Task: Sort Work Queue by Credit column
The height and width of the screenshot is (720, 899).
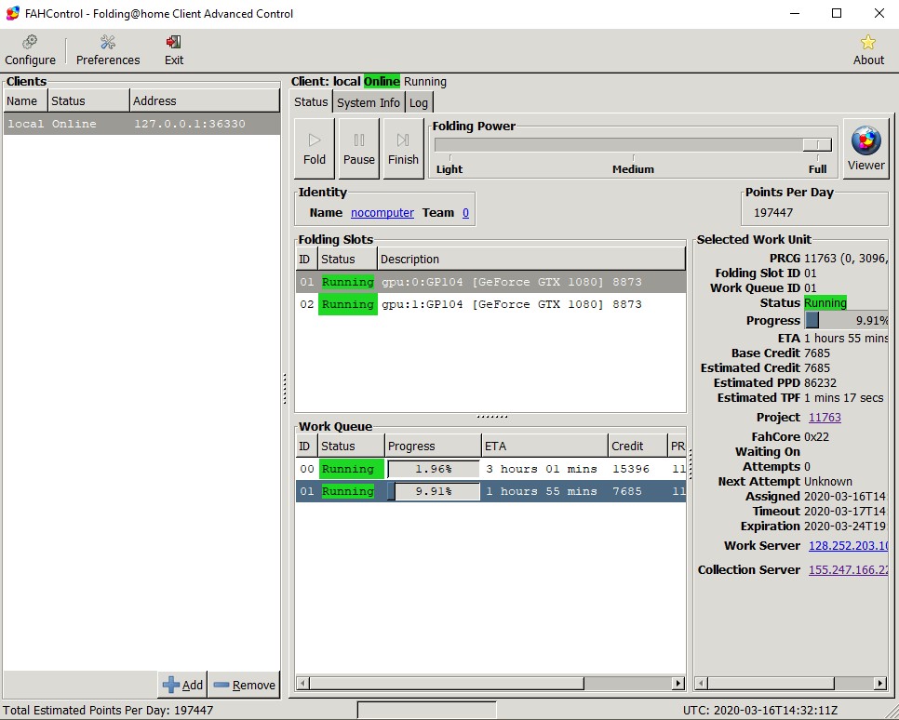Action: (x=638, y=446)
